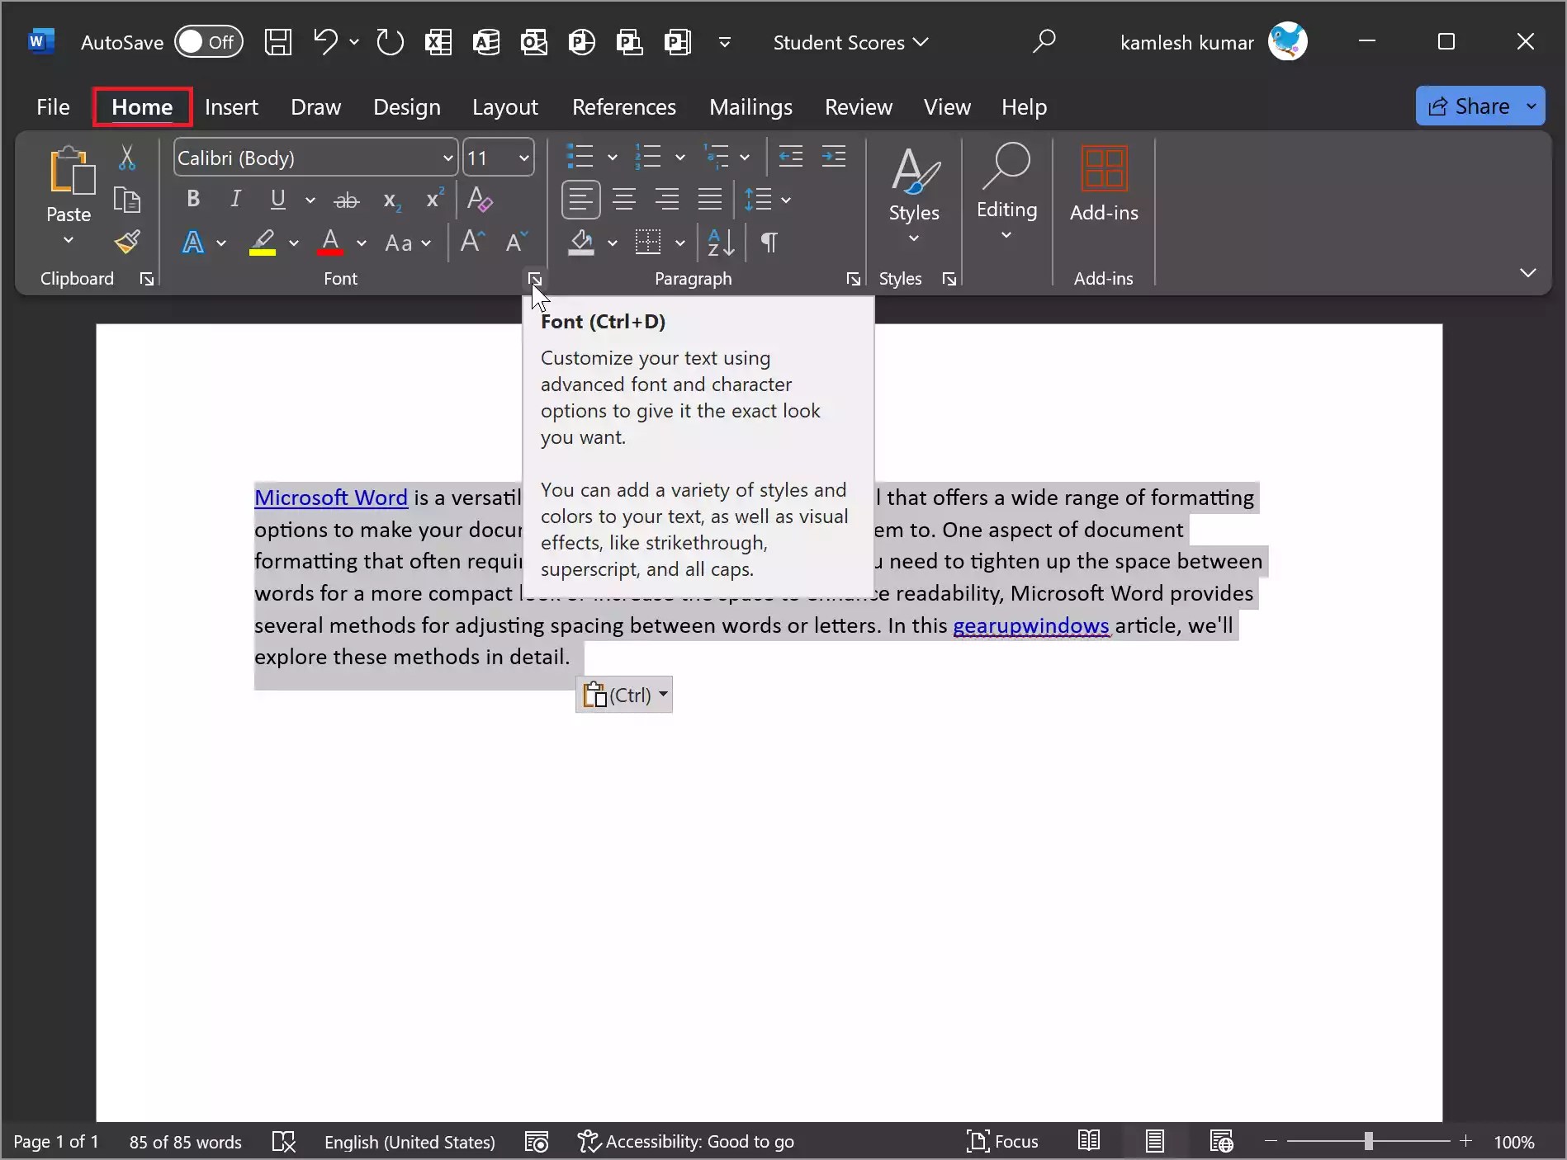Open the References ribbon tab
Image resolution: width=1567 pixels, height=1160 pixels.
point(623,106)
